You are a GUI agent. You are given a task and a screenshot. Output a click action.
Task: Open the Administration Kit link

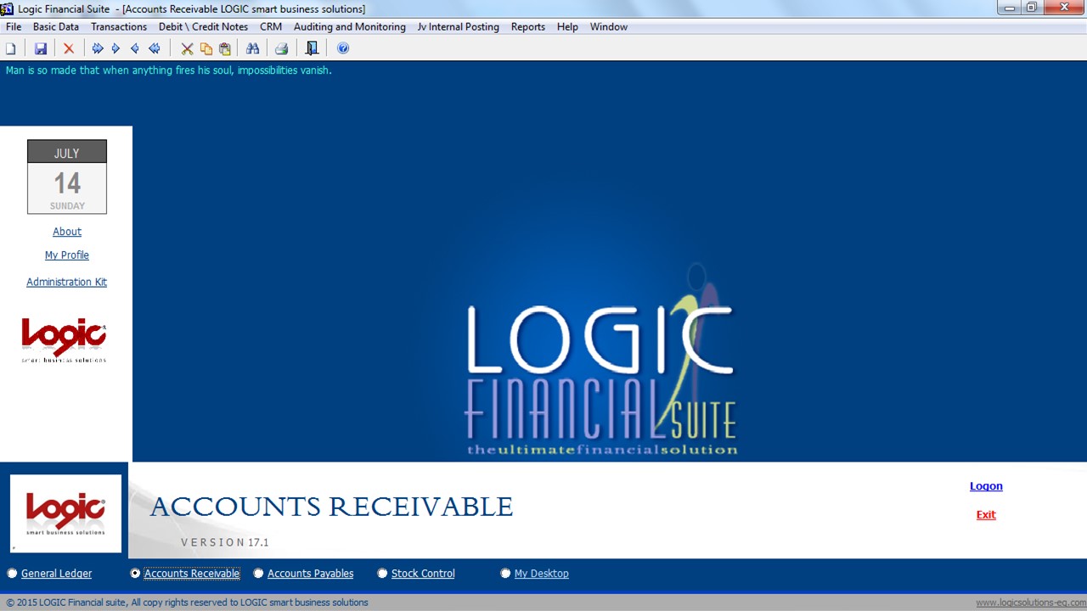pyautogui.click(x=66, y=282)
